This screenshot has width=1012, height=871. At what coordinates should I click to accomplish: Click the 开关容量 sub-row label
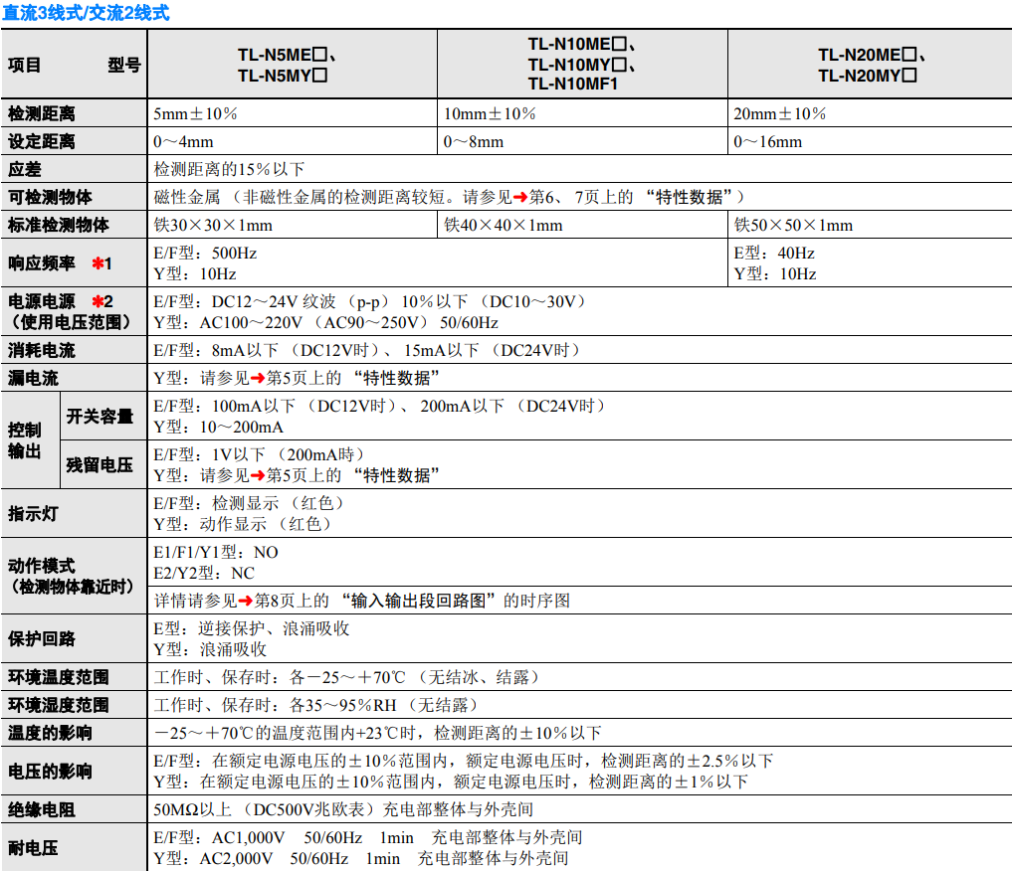tap(101, 417)
